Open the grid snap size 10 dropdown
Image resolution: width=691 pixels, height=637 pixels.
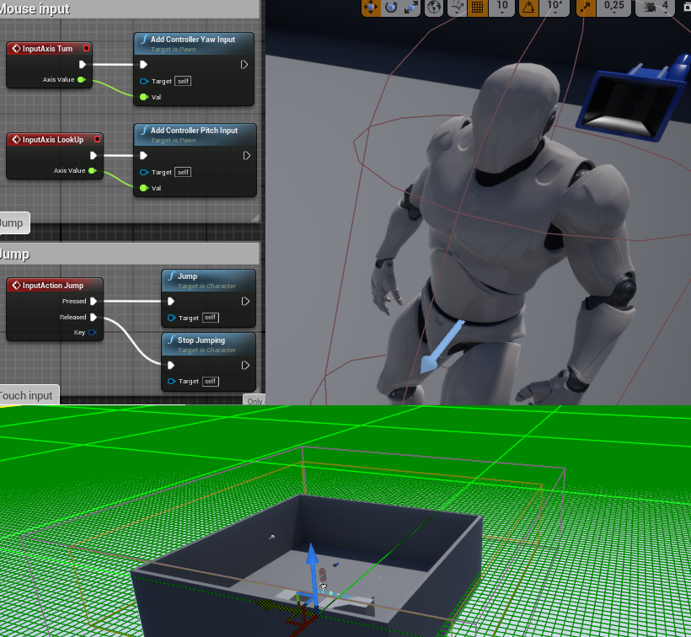[502, 7]
